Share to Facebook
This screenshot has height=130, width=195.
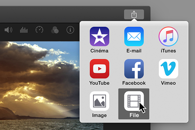[134, 72]
